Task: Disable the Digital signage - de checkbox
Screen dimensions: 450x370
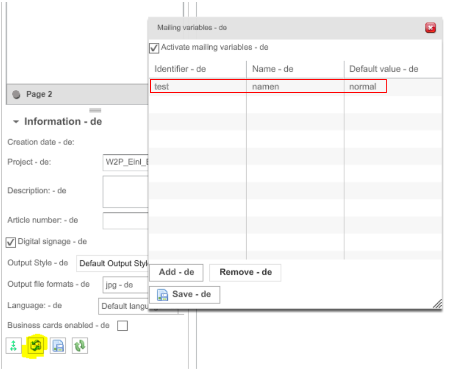Action: coord(11,241)
